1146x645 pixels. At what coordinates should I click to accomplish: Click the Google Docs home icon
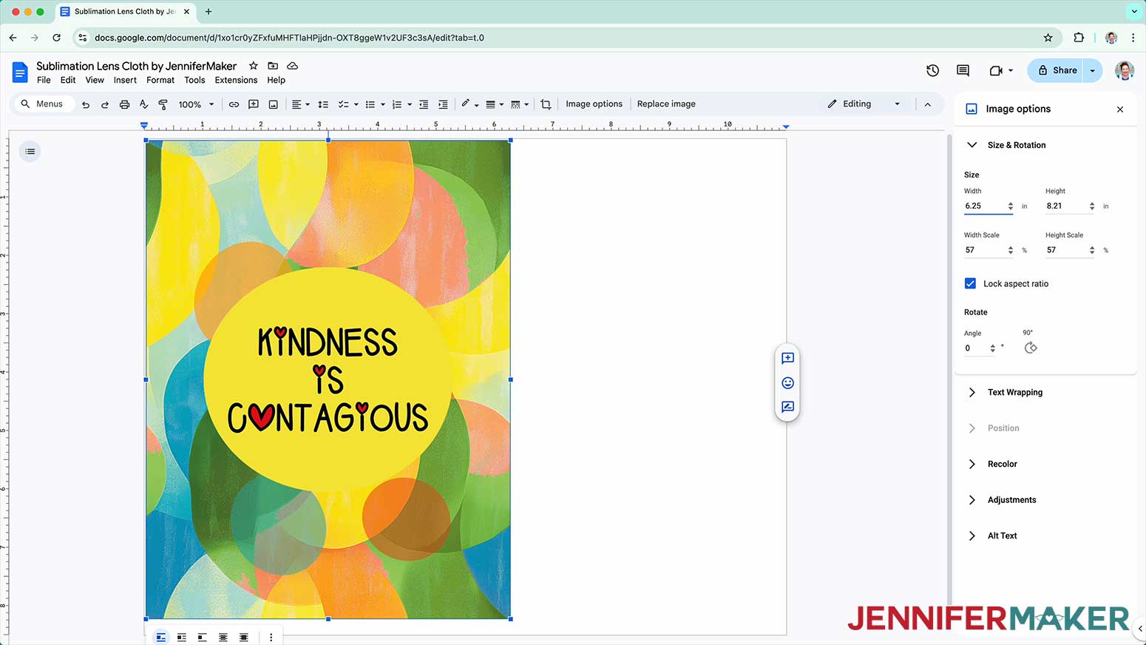pyautogui.click(x=20, y=72)
